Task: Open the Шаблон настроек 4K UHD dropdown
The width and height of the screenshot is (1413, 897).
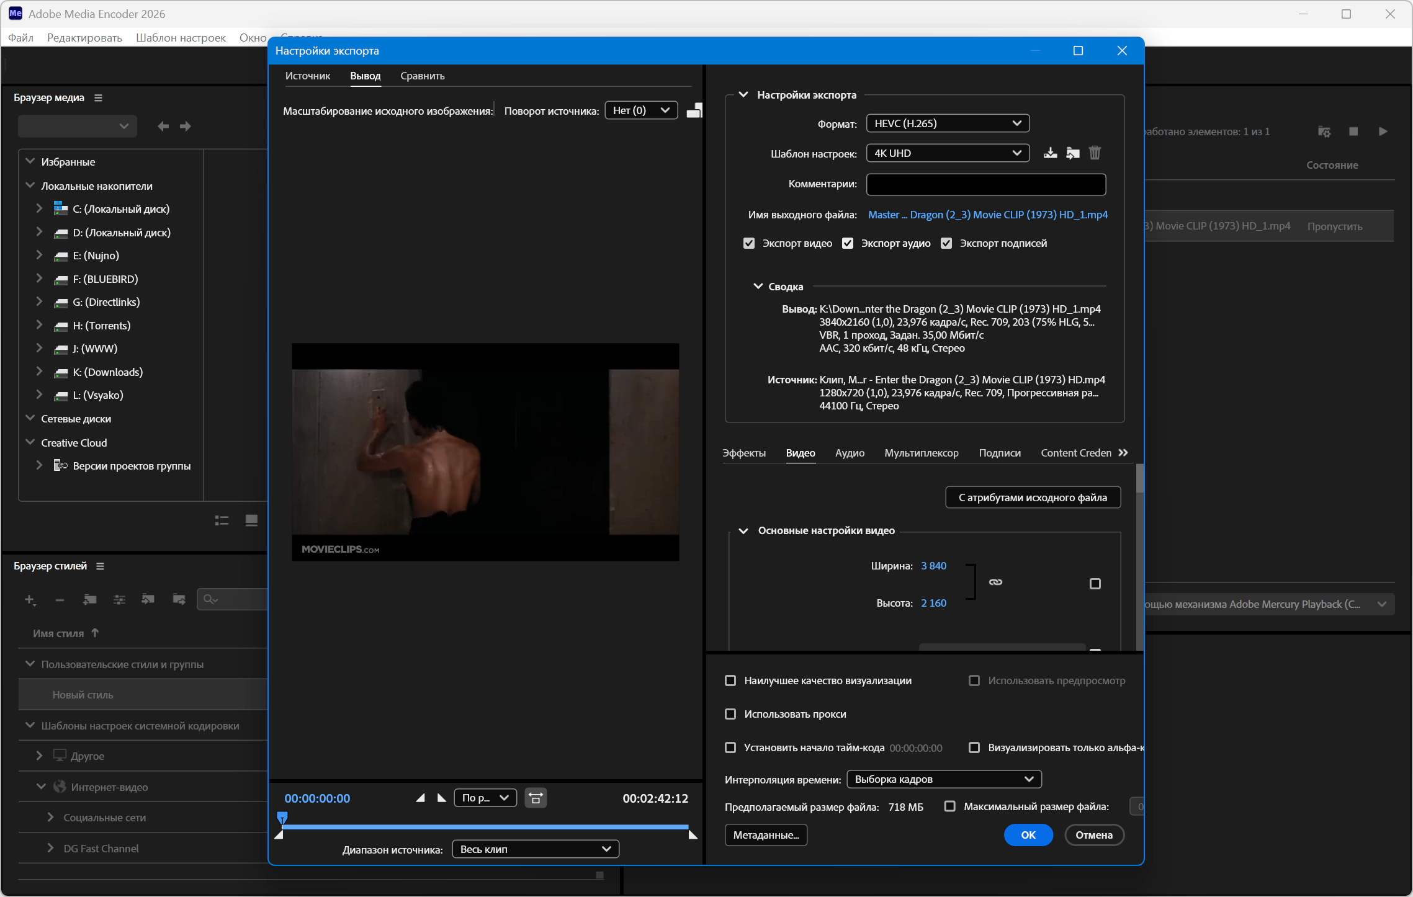Action: 948,153
